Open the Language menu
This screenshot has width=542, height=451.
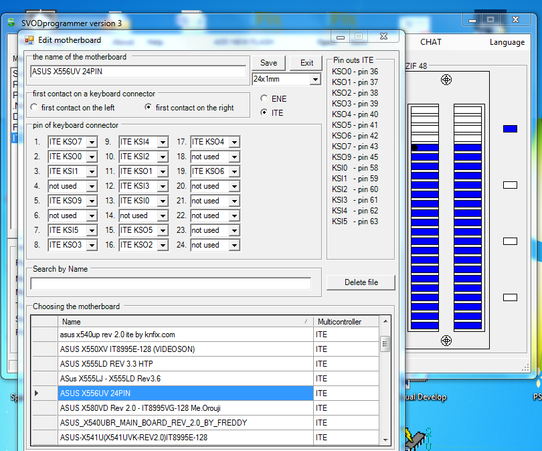coord(507,42)
